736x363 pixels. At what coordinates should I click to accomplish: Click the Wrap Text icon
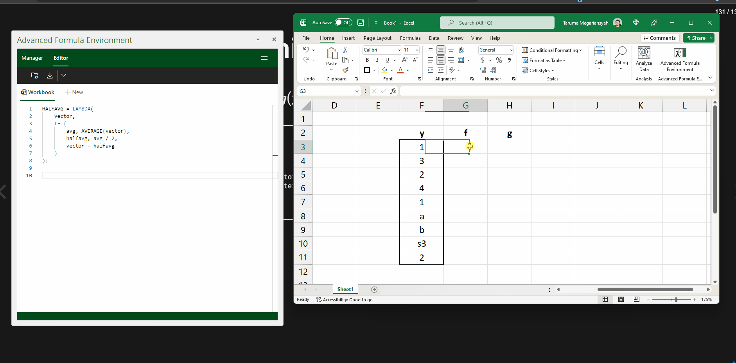click(461, 50)
